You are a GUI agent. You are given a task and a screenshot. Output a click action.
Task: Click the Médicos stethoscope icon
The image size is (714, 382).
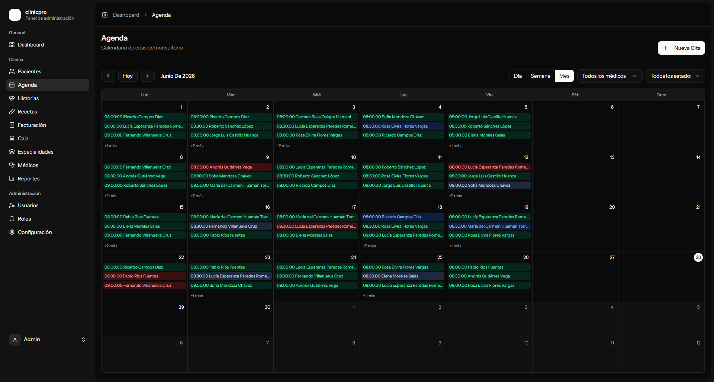coord(12,165)
